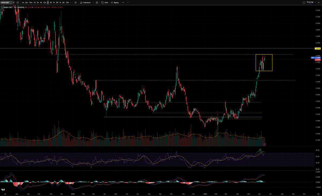Switch chart to 4h interval
Screen dimensions: 322x196
click(x=41, y=2)
